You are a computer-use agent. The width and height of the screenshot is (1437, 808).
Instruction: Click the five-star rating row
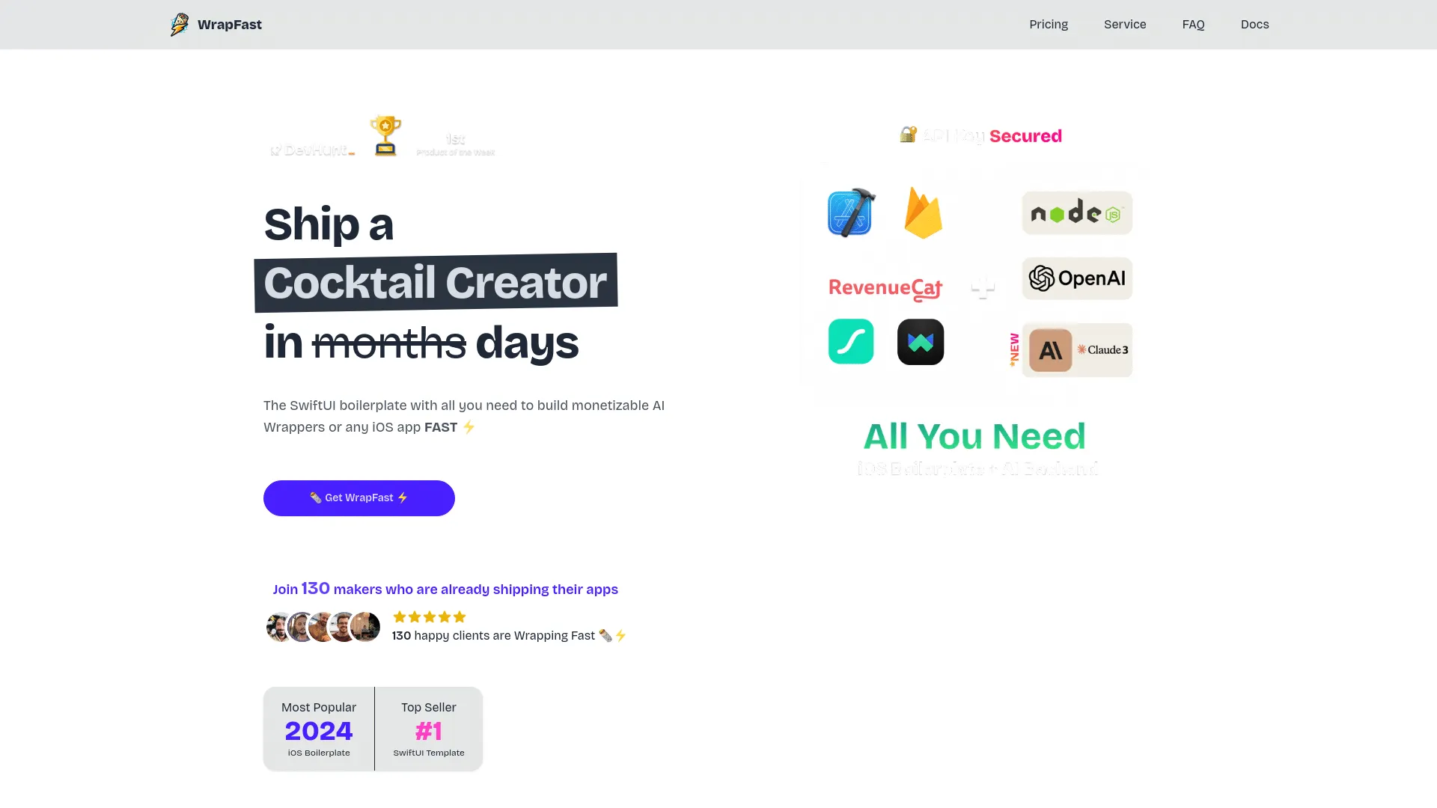pyautogui.click(x=430, y=617)
